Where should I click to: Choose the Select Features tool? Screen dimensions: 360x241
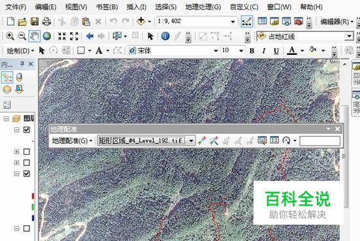click(117, 36)
